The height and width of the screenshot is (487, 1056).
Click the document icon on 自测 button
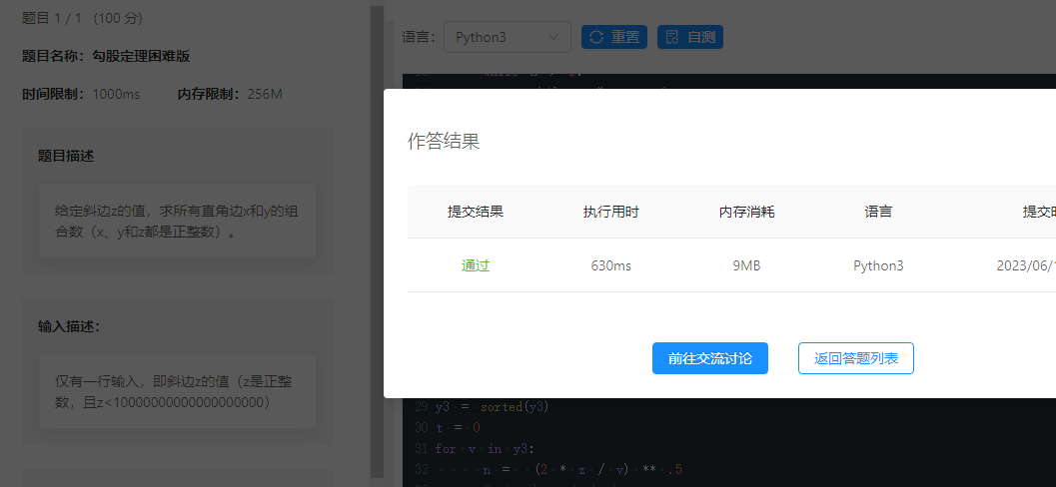[x=672, y=37]
